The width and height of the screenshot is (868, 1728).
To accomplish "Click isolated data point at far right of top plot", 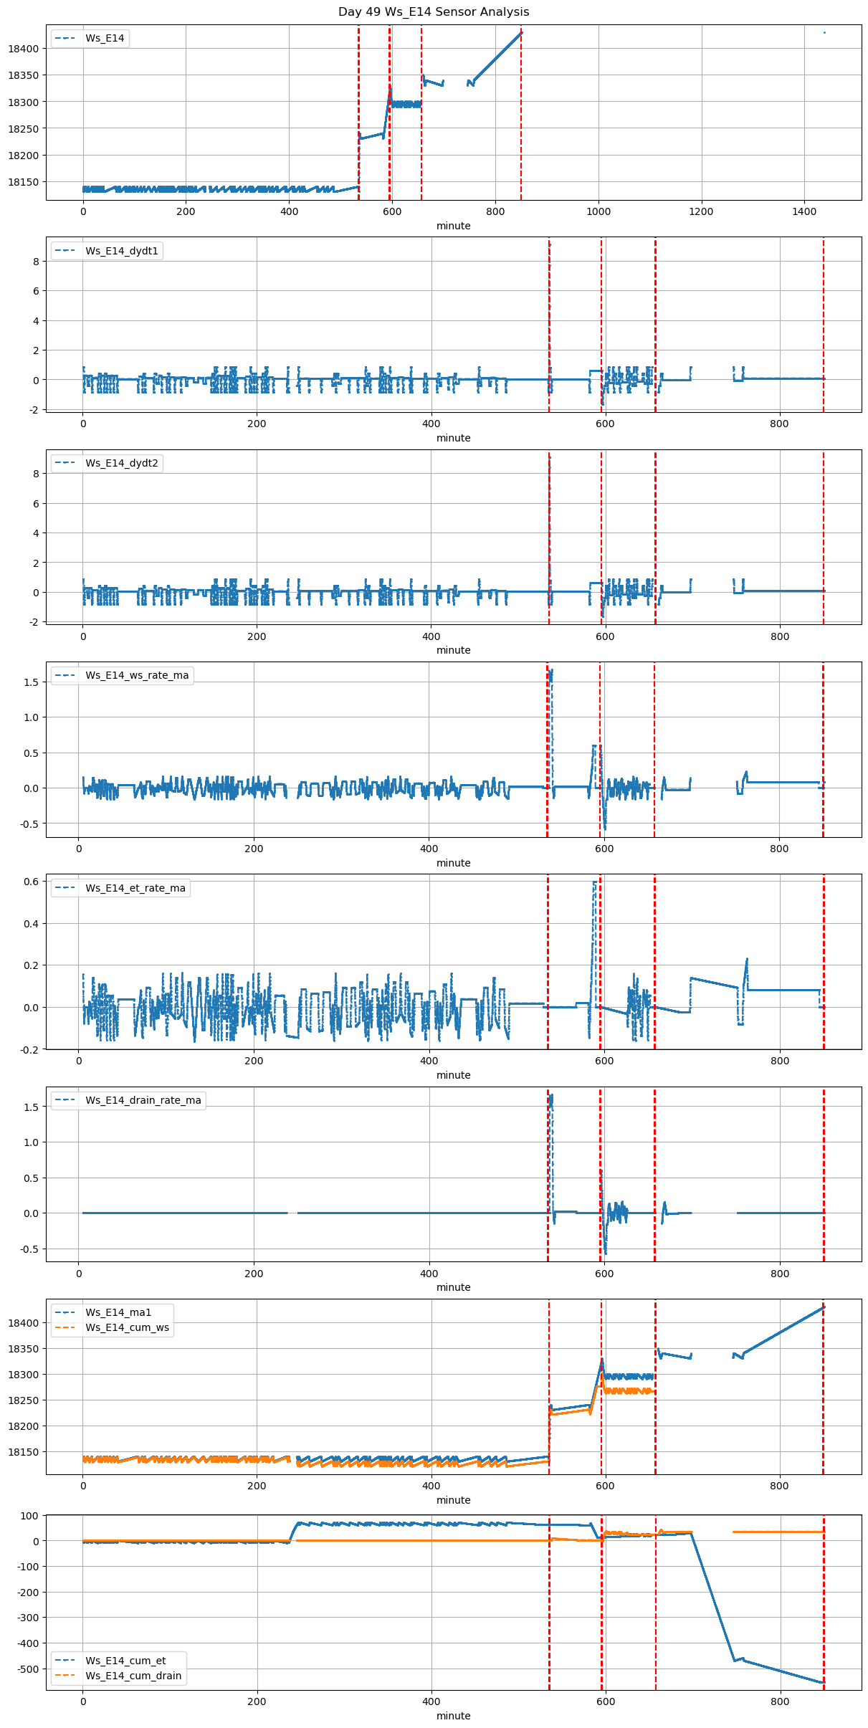I will coord(824,32).
